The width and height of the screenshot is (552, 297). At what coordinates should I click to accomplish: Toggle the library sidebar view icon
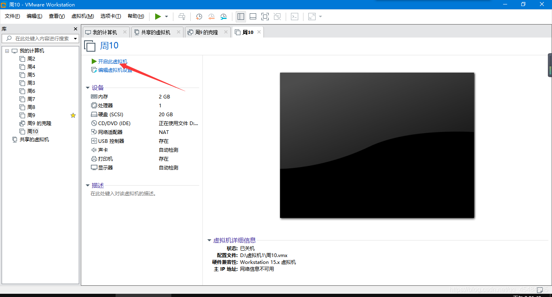point(241,17)
